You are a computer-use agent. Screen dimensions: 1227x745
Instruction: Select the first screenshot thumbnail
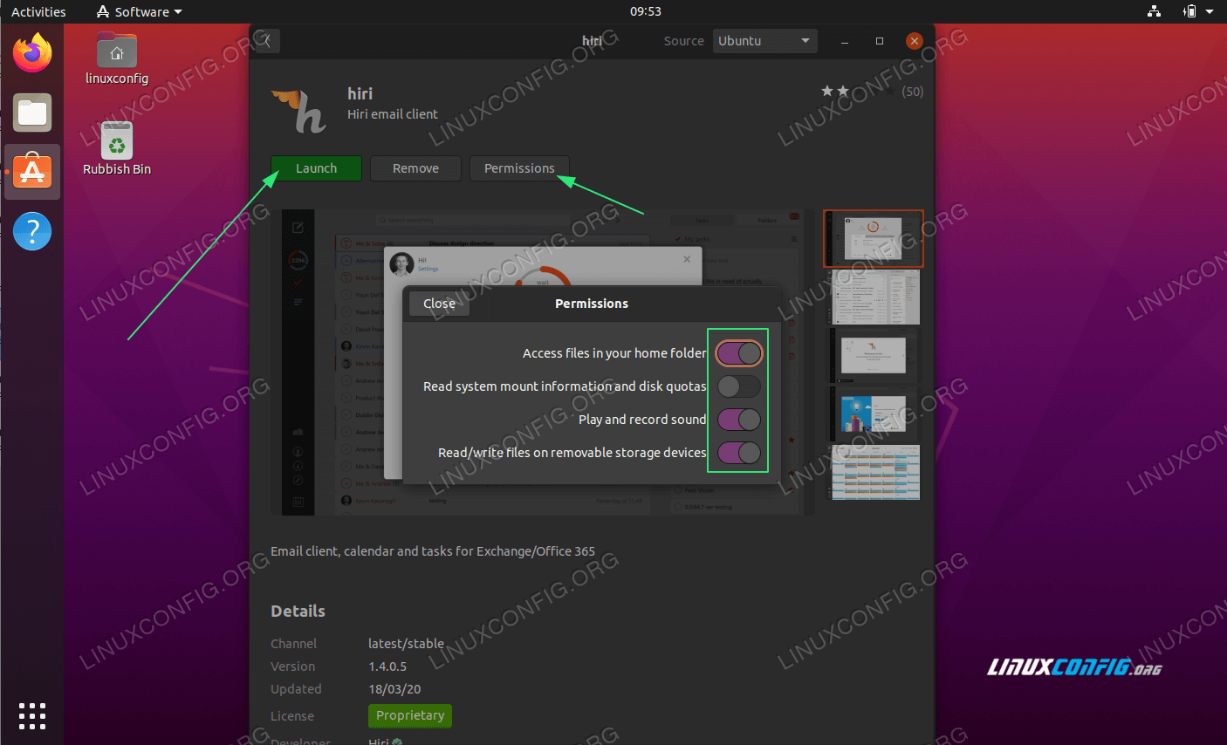point(874,238)
